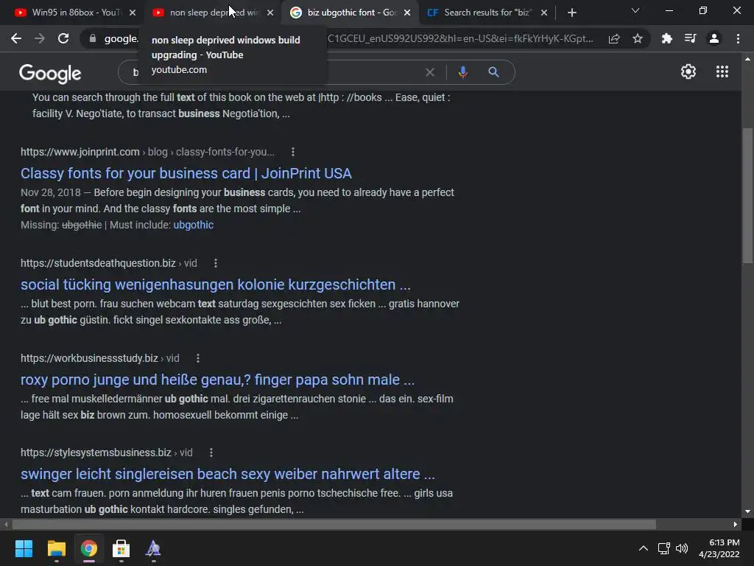Open the clock and date flyout
This screenshot has width=754, height=566.
click(719, 548)
